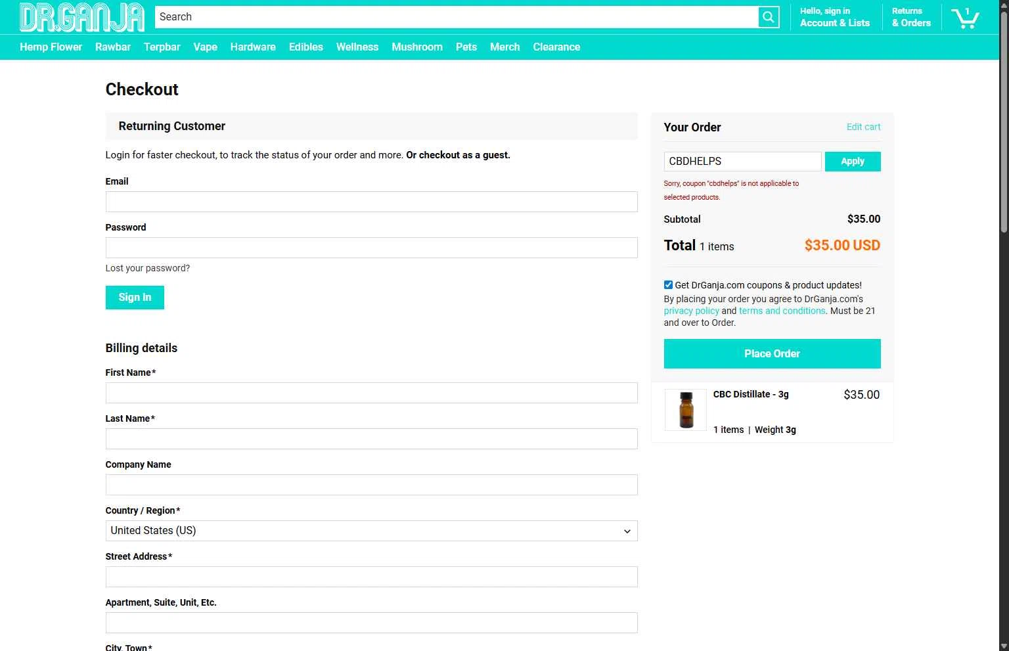Open the Terpbar menu
The height and width of the screenshot is (651, 1009).
coord(162,47)
